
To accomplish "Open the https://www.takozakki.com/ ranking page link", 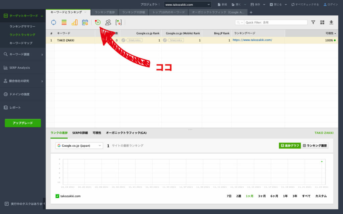I will [x=252, y=40].
